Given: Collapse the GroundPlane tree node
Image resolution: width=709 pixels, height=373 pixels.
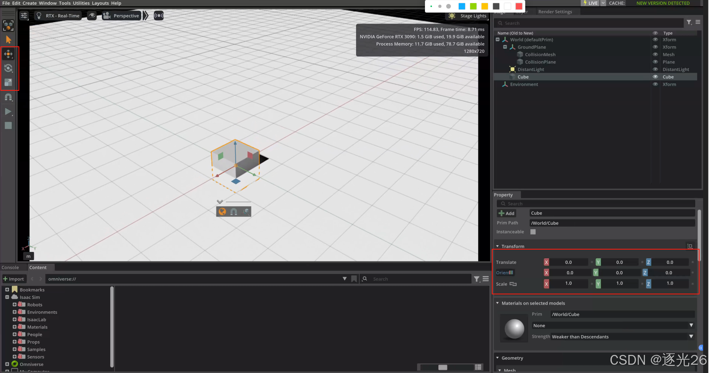Looking at the screenshot, I should [505, 47].
